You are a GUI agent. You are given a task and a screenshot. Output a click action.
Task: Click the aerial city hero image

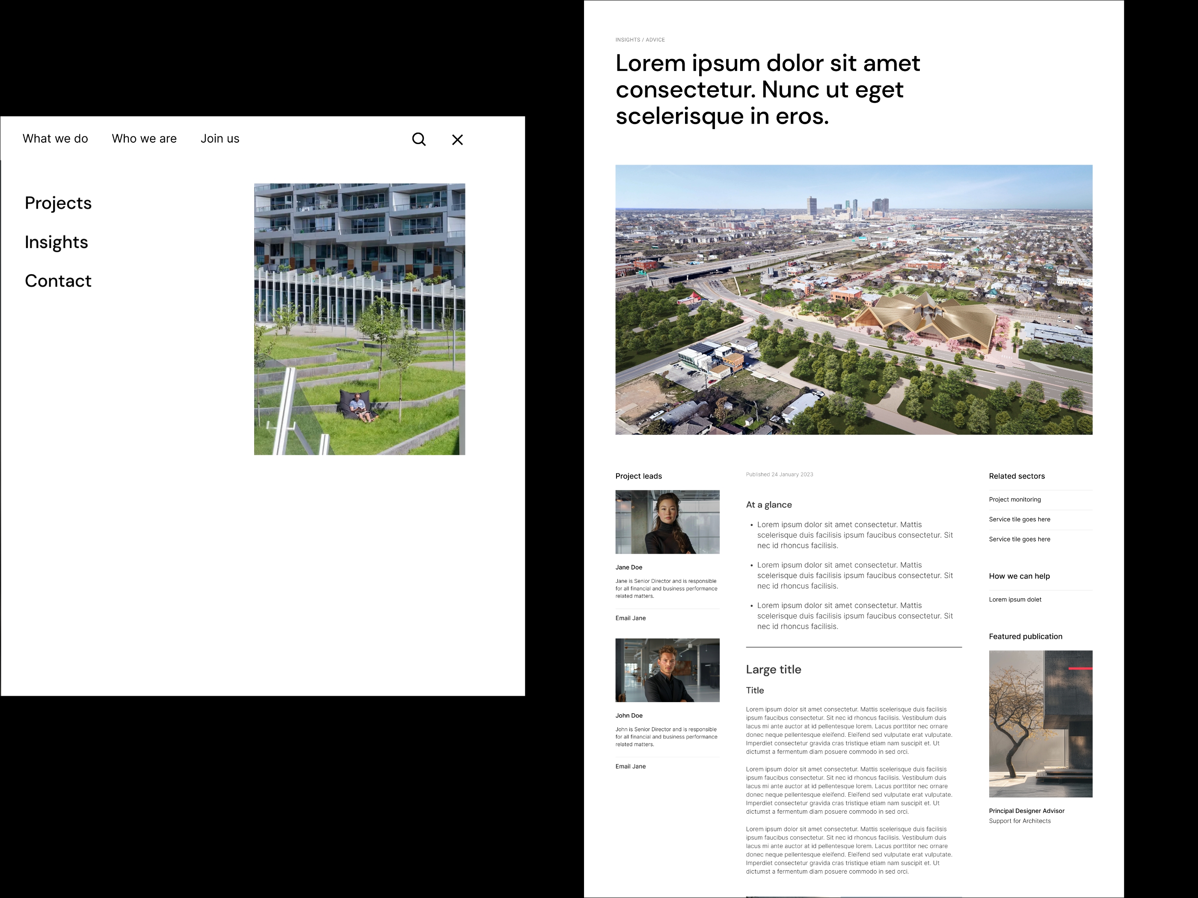[x=854, y=299]
